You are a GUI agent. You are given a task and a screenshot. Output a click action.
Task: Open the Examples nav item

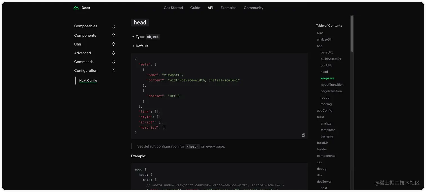(x=228, y=8)
